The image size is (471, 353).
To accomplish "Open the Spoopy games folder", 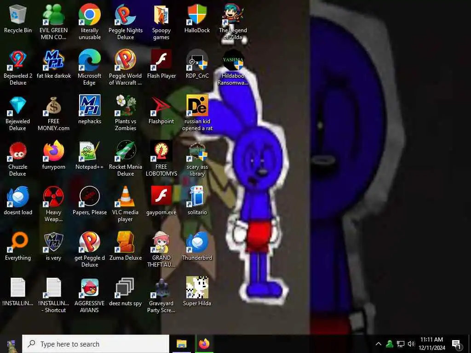I will click(161, 14).
